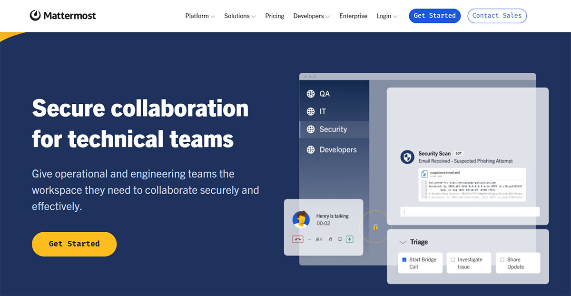Click the Contact Sales button

tap(497, 16)
